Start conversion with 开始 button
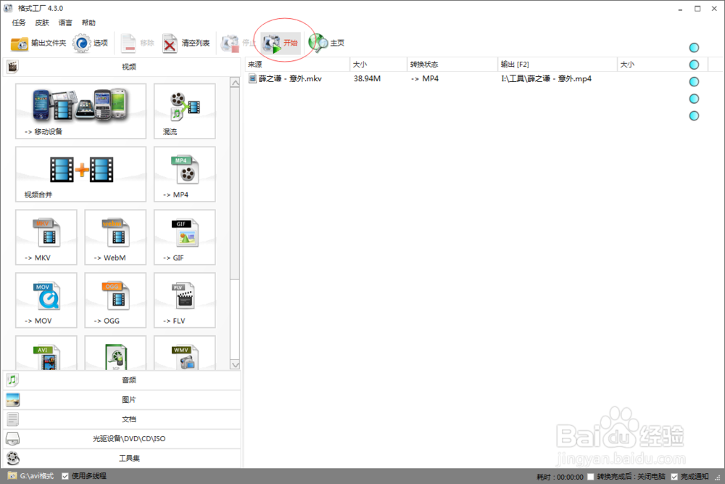Screen dimensions: 725x484 281,43
